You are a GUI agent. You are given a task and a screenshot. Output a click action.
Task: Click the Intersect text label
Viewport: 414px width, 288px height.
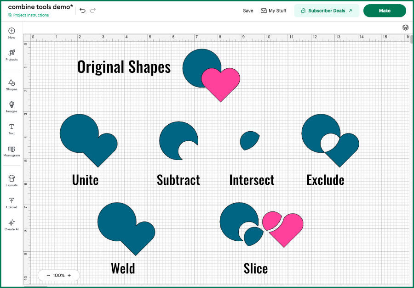point(252,180)
